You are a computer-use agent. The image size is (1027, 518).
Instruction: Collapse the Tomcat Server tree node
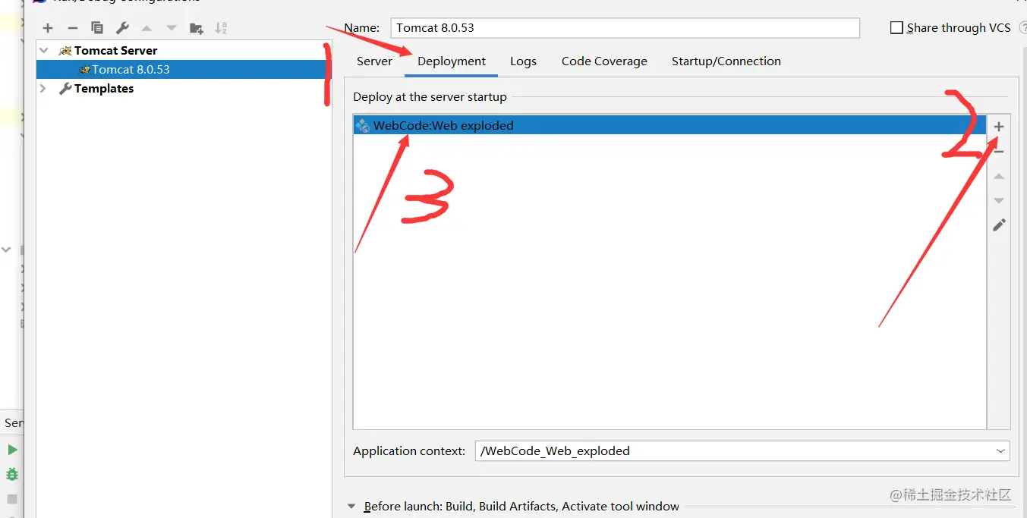click(x=44, y=51)
